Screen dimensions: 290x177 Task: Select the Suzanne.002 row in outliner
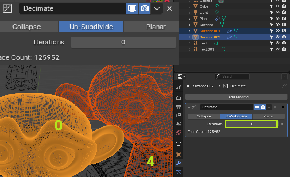pyautogui.click(x=234, y=37)
